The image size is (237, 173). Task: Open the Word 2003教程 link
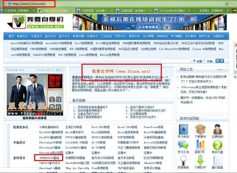point(100,127)
